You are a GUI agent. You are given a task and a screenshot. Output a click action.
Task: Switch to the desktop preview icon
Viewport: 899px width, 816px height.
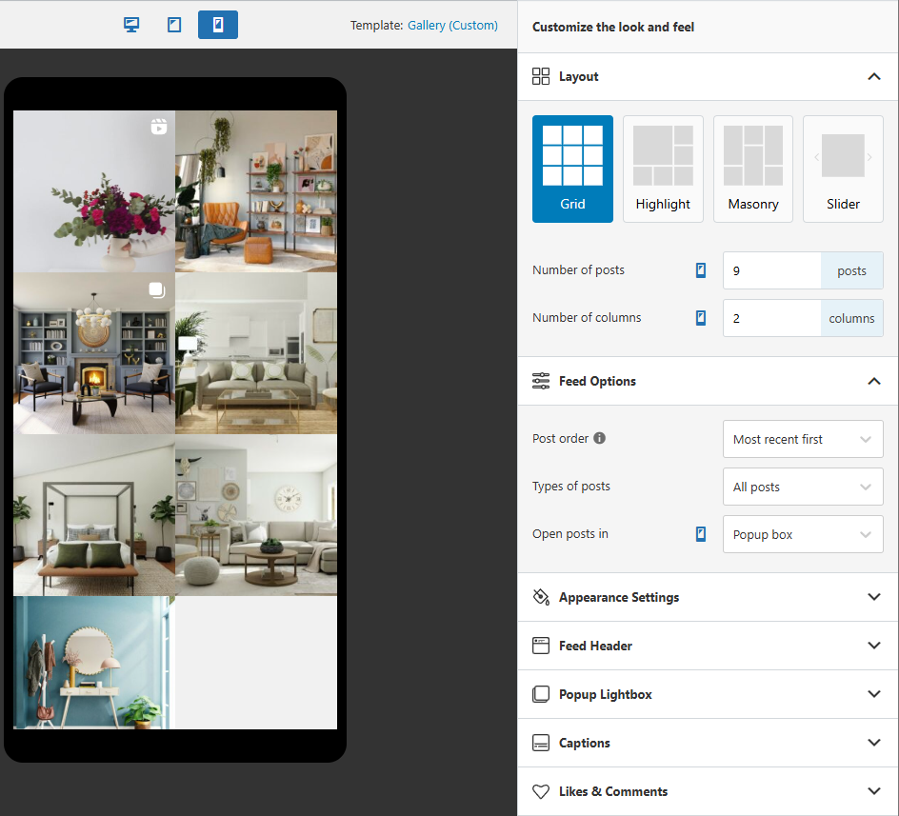click(x=130, y=25)
